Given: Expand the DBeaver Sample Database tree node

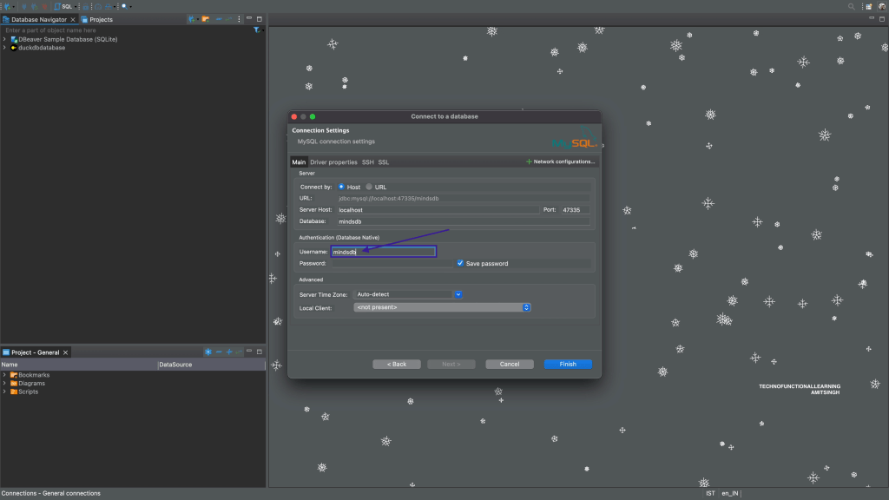Looking at the screenshot, I should click(x=4, y=39).
